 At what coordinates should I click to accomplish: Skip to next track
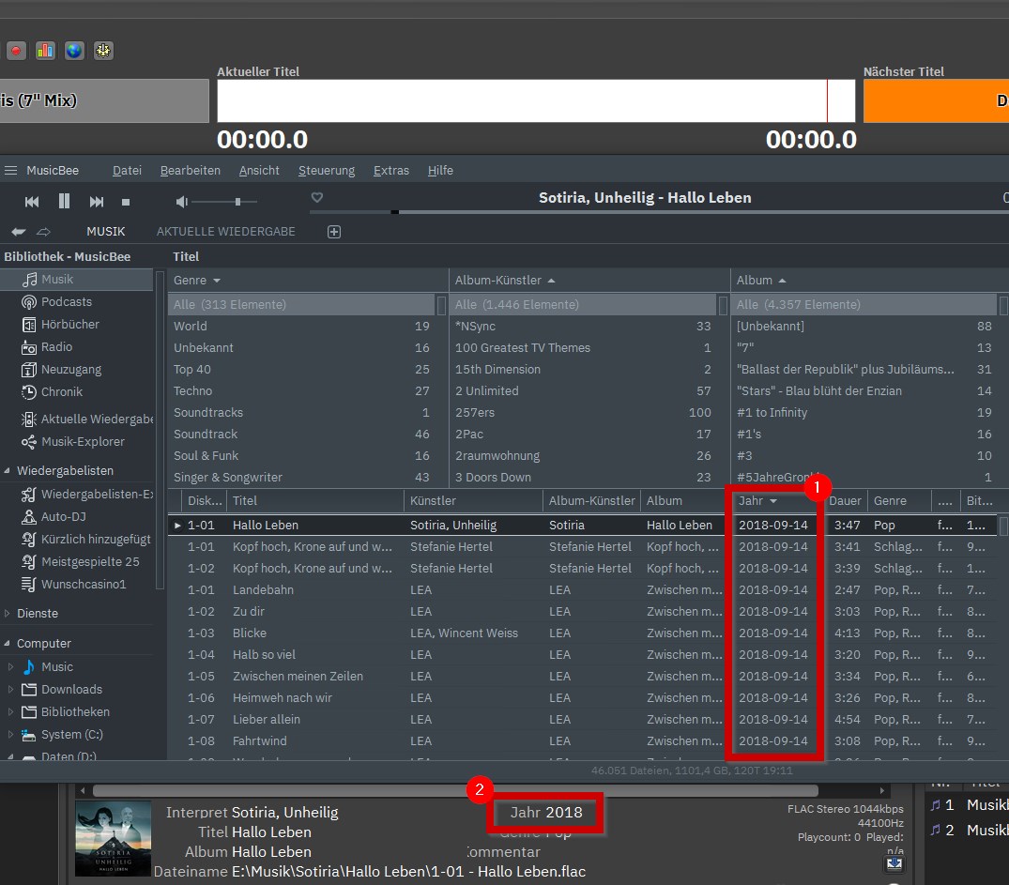[x=97, y=202]
